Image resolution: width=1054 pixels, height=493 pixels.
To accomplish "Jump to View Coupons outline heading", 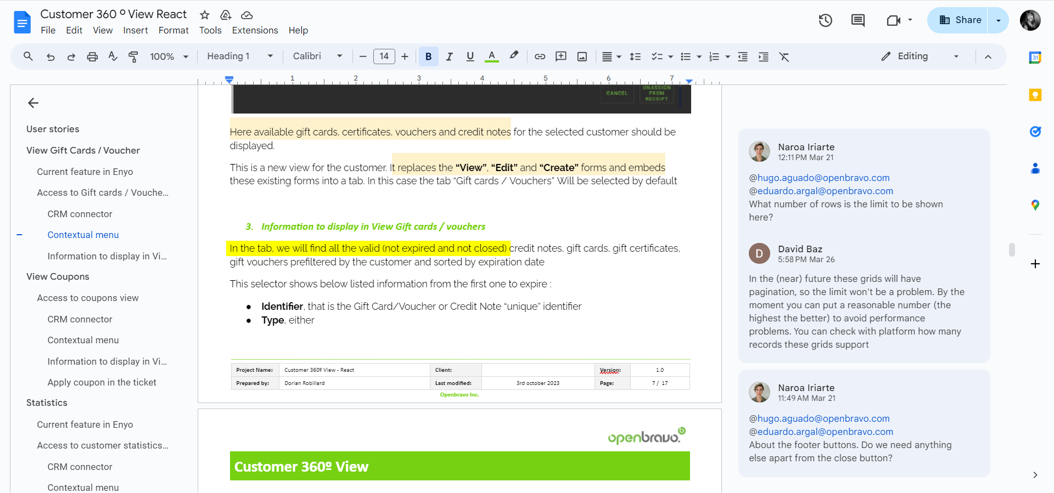I will tap(58, 276).
